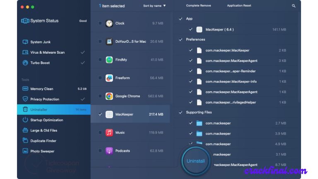318x179 pixels.
Task: Select Music app icon
Action: pyautogui.click(x=109, y=133)
